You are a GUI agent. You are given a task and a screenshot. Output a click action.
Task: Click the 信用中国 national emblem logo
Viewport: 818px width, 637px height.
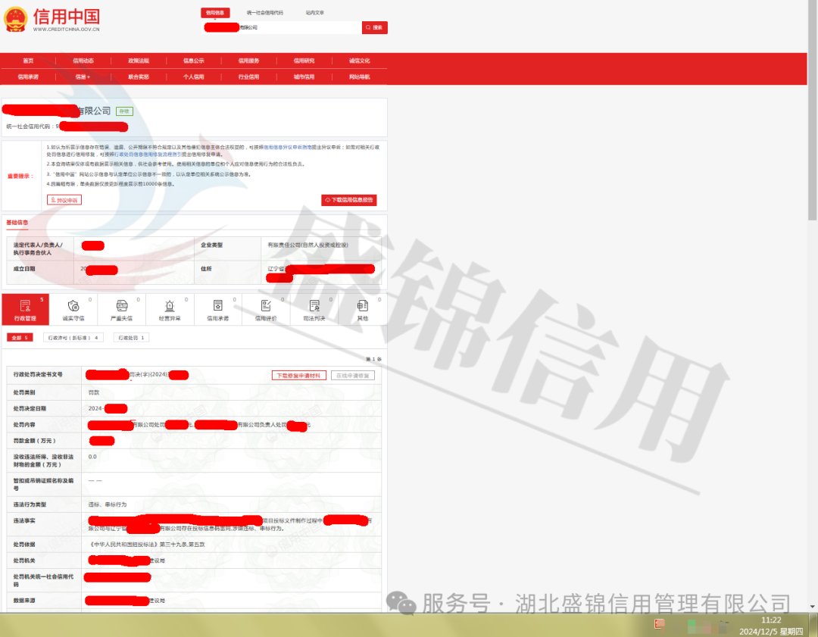[x=14, y=19]
